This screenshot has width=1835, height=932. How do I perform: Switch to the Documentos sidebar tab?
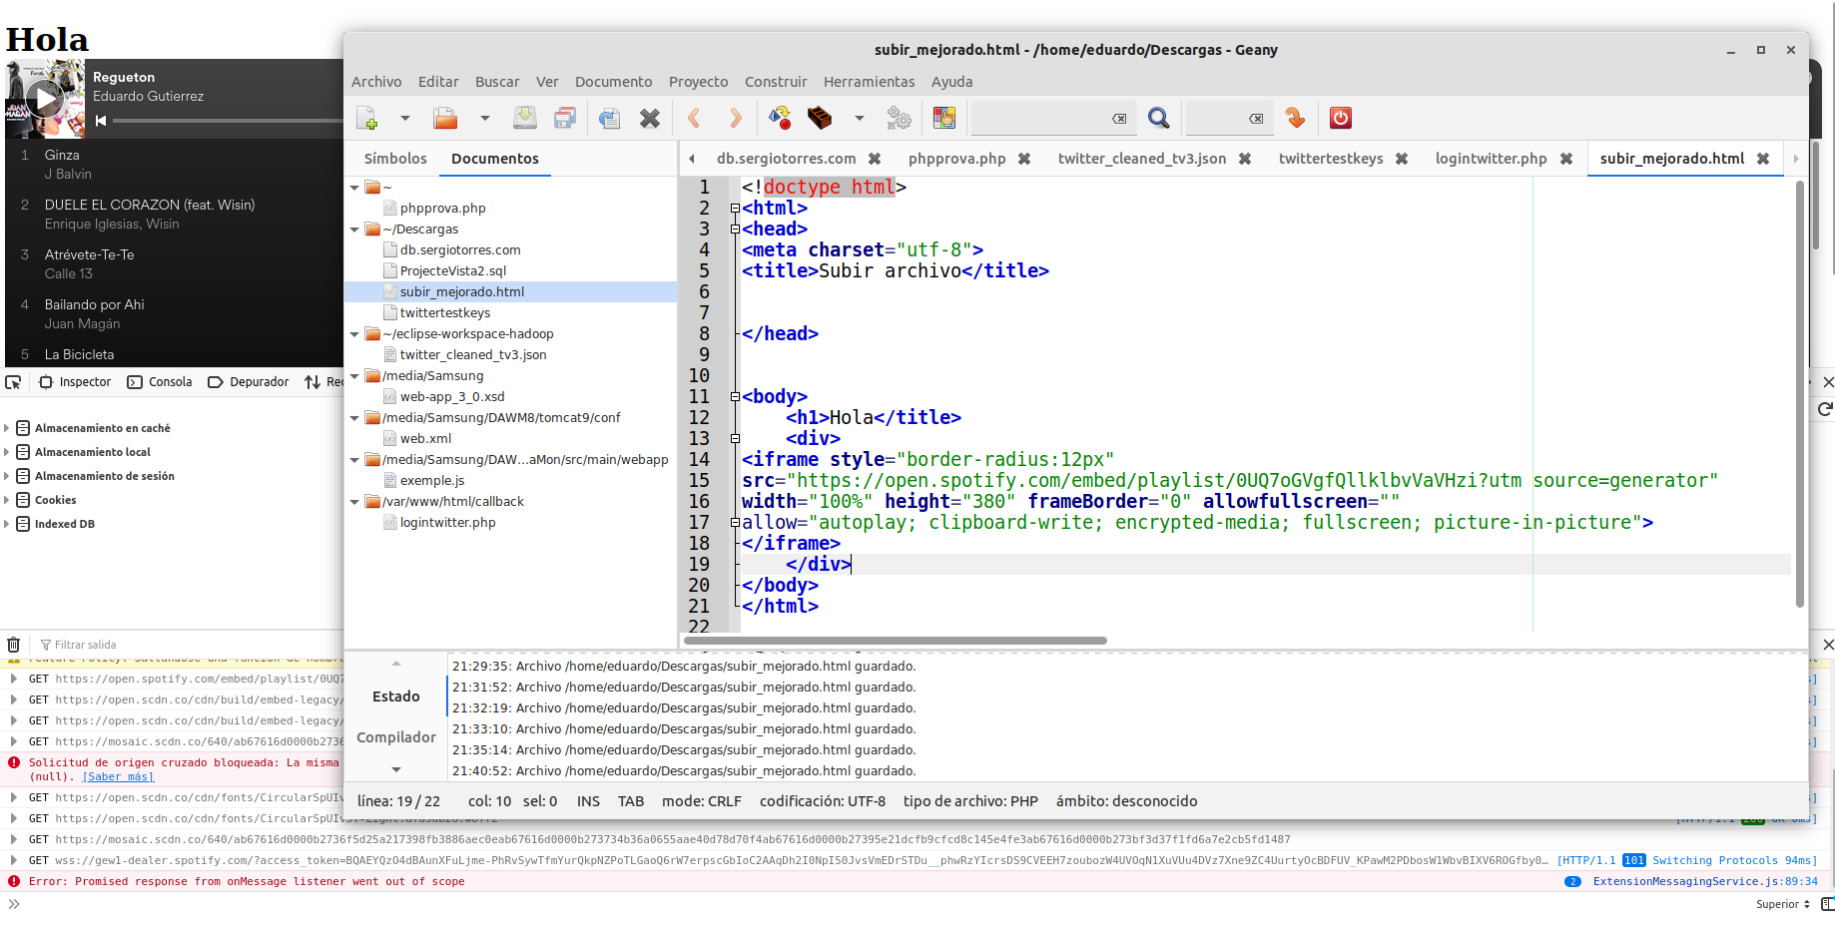[495, 159]
